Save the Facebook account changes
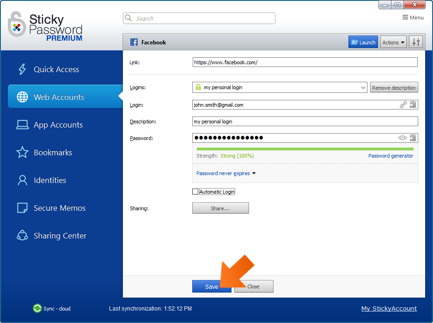 pyautogui.click(x=212, y=286)
